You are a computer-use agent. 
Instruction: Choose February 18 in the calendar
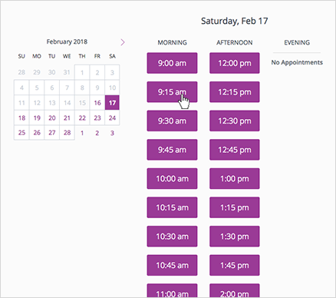coord(21,118)
